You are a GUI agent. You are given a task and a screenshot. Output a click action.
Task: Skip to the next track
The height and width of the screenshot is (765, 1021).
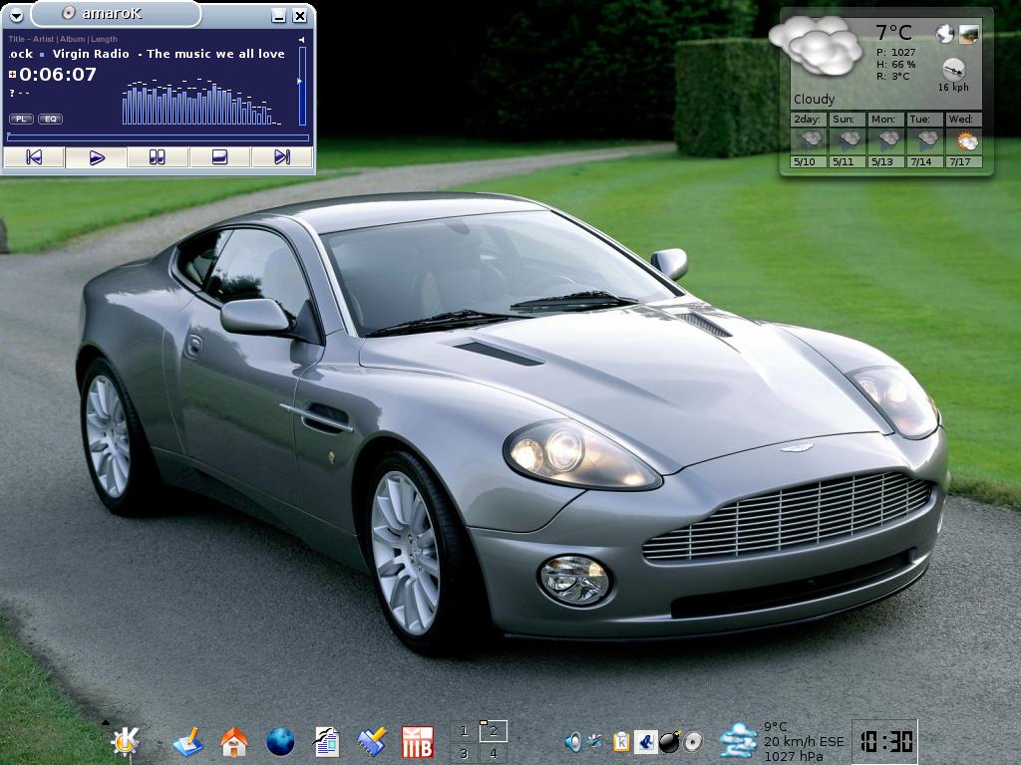tap(281, 157)
